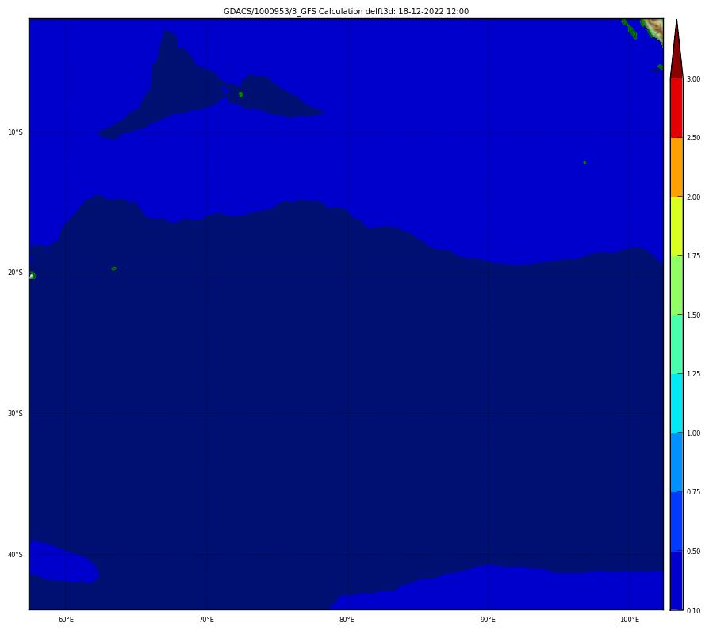Click the tiny island near 97°E, 12°S
This screenshot has width=709, height=630.
click(x=584, y=162)
